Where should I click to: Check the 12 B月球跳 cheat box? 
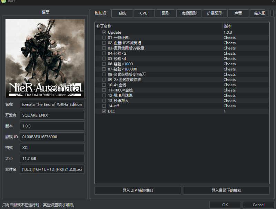coord(104,95)
